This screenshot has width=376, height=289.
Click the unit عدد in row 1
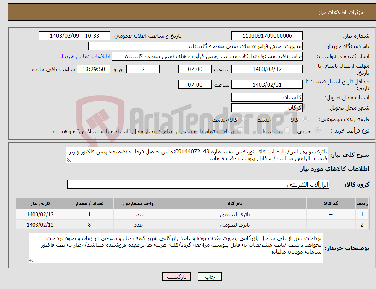click(x=138, y=215)
